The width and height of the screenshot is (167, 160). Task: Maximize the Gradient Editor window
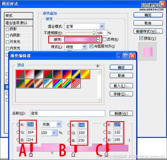click(x=126, y=56)
